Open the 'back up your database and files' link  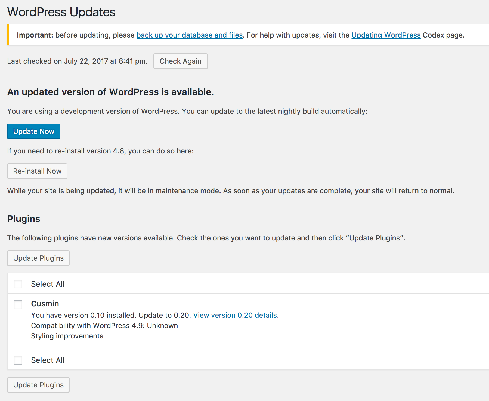click(190, 35)
